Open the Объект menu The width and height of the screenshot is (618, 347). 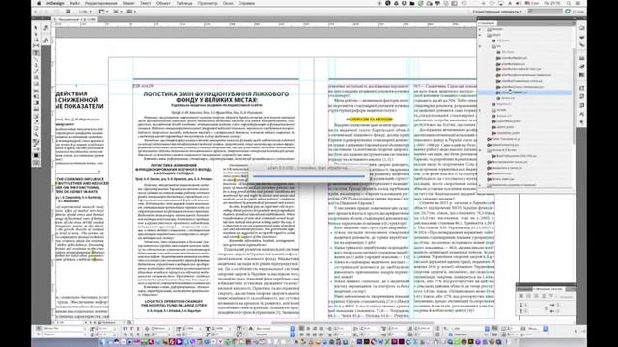point(163,3)
